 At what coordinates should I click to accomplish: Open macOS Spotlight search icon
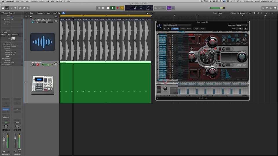click(271, 1)
